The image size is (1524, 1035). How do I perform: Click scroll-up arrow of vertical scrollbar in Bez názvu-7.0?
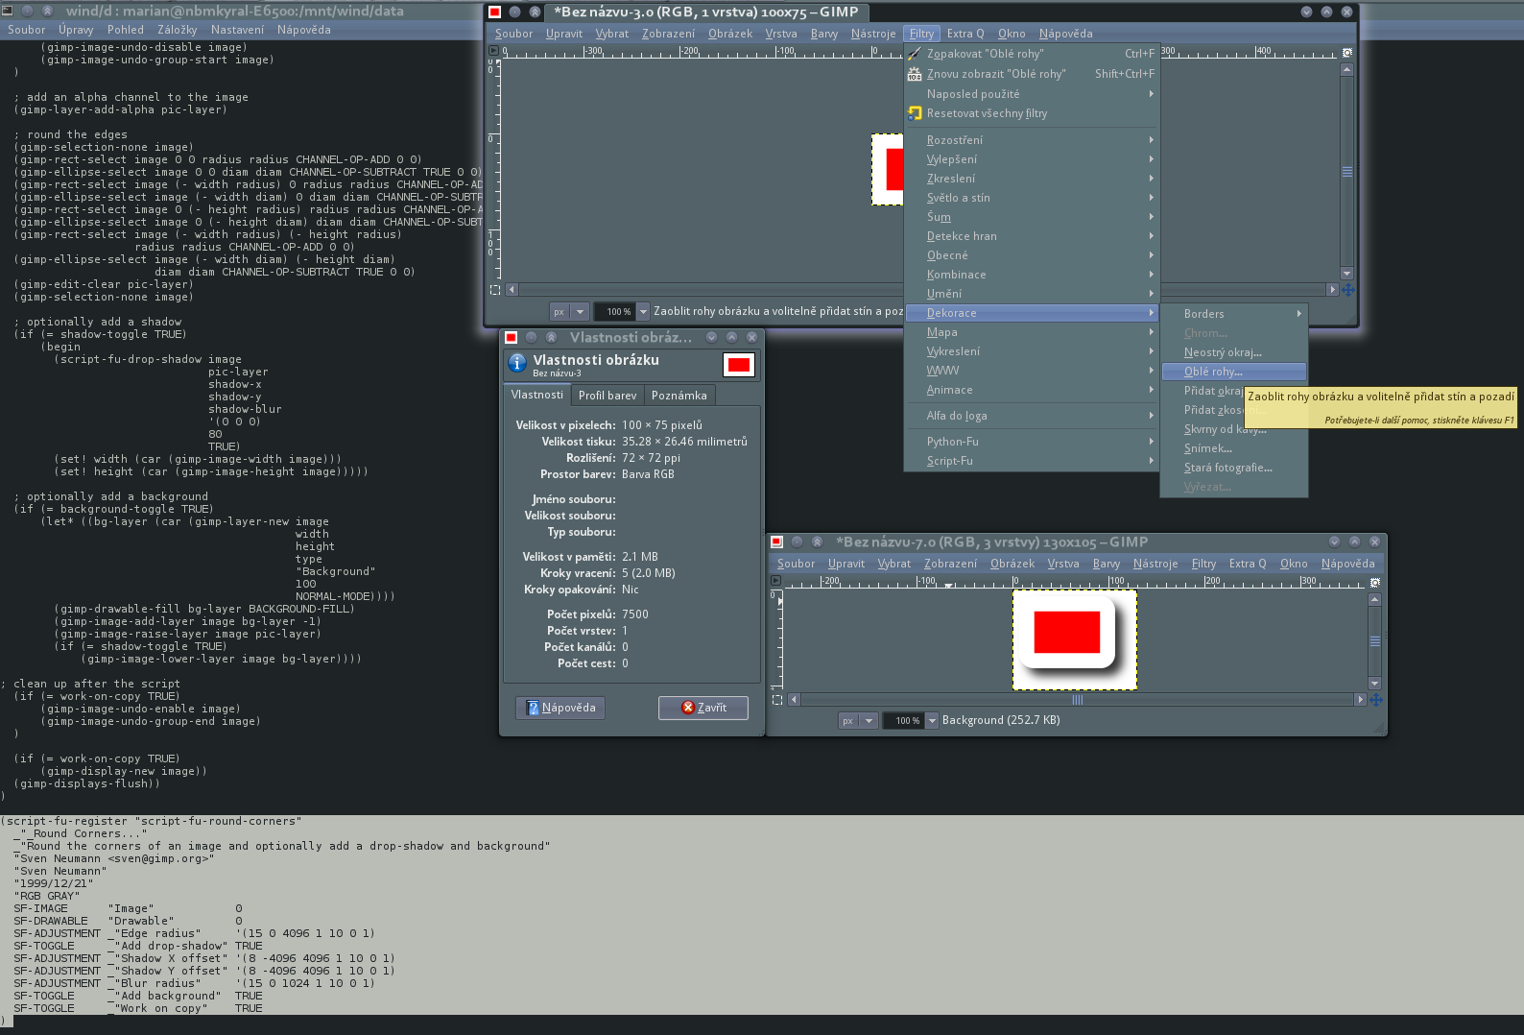point(1375,599)
